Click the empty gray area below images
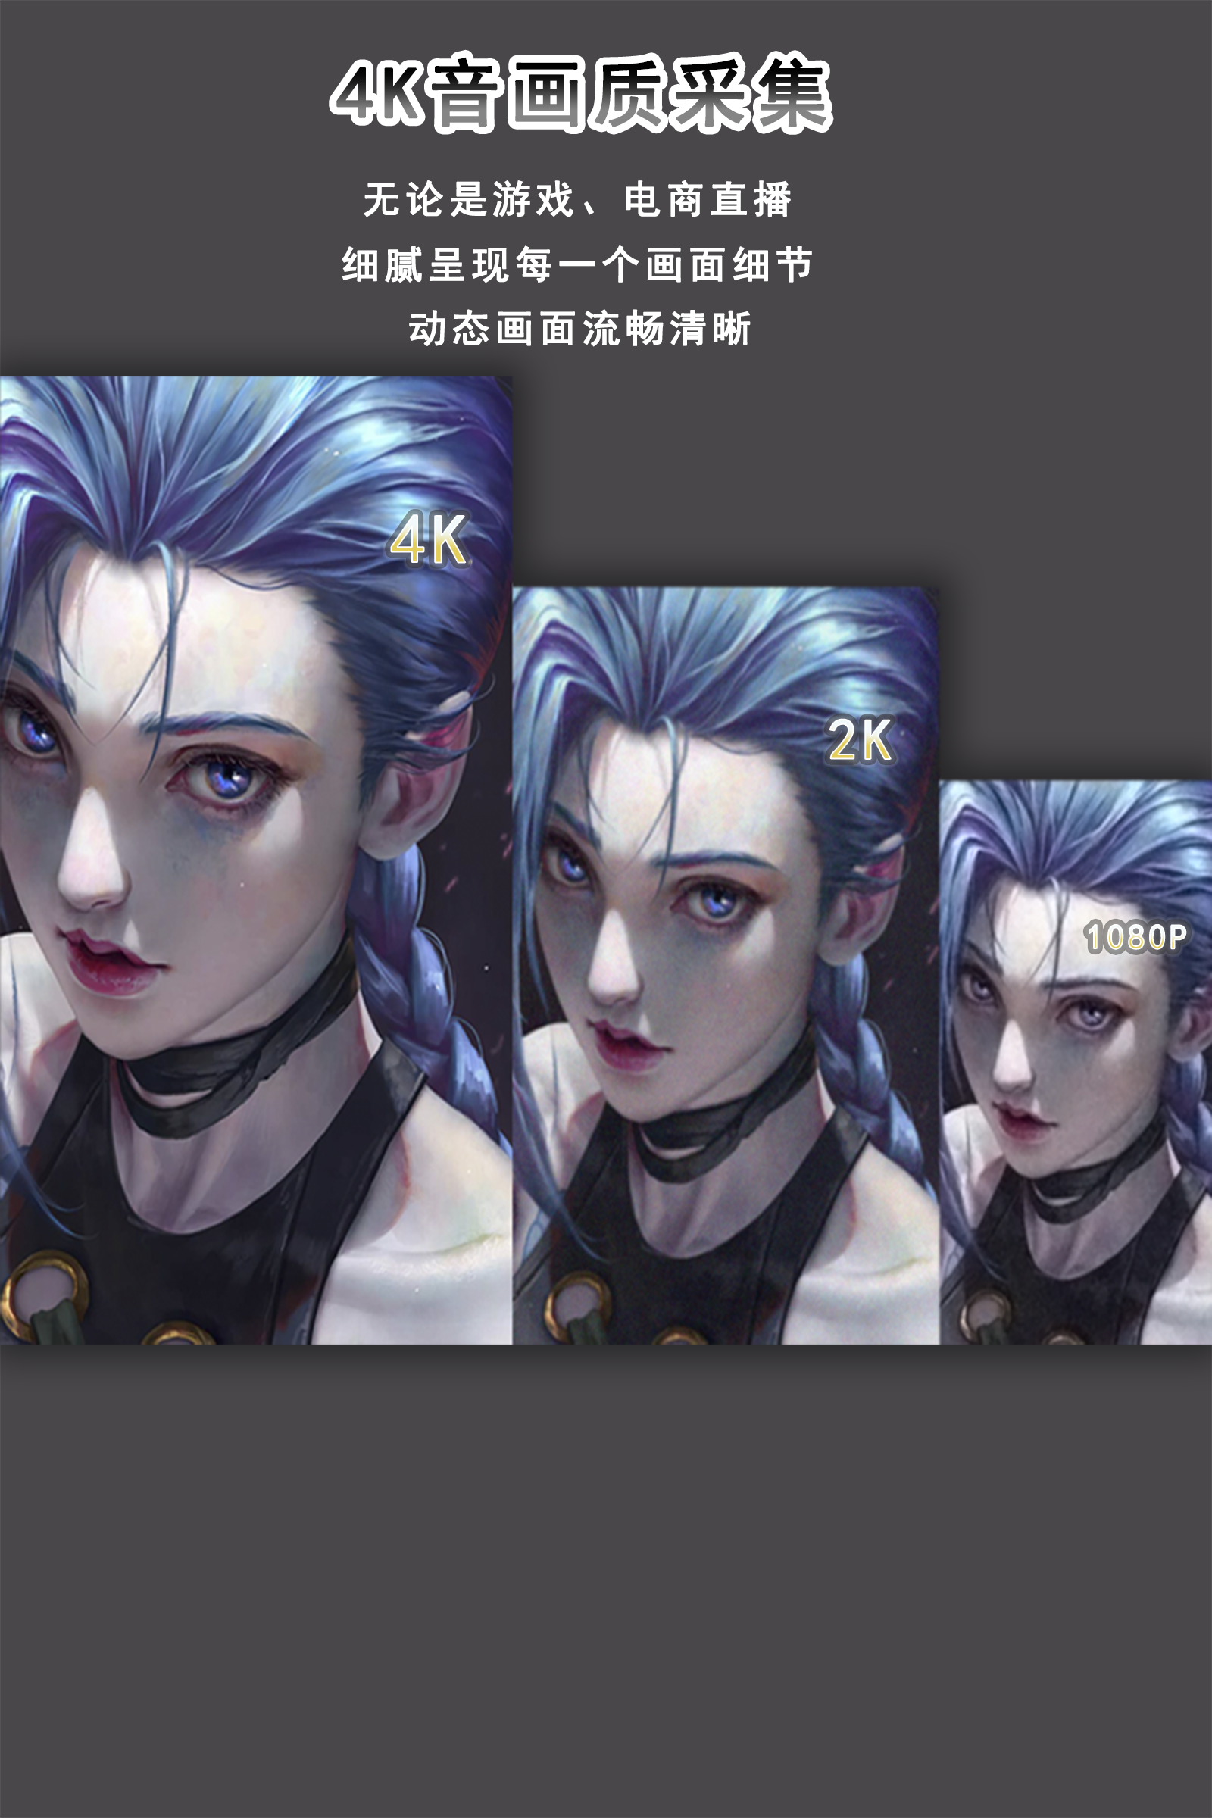This screenshot has width=1212, height=1818. (x=606, y=1585)
